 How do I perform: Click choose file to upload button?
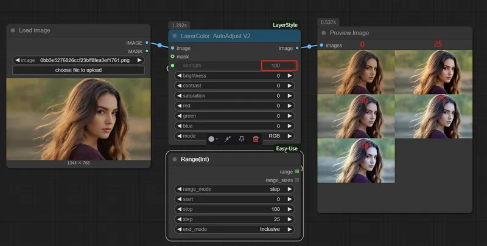point(79,70)
